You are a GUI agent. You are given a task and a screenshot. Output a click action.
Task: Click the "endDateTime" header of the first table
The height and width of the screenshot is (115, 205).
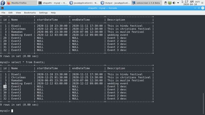click(x=81, y=20)
